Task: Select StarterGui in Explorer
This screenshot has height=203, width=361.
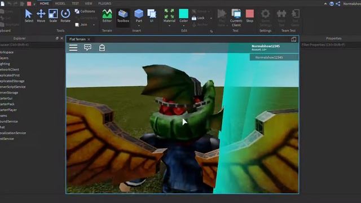Action: (x=6, y=98)
